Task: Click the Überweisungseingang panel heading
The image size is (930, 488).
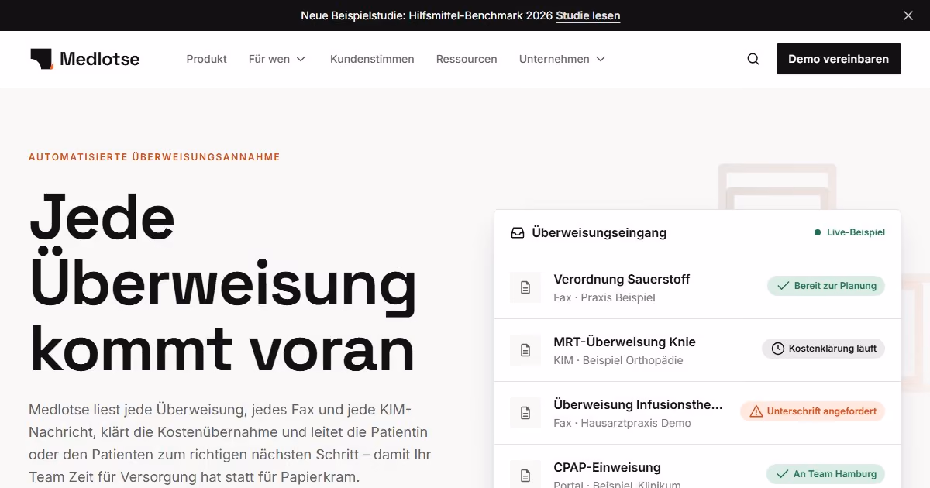Action: pyautogui.click(x=599, y=232)
